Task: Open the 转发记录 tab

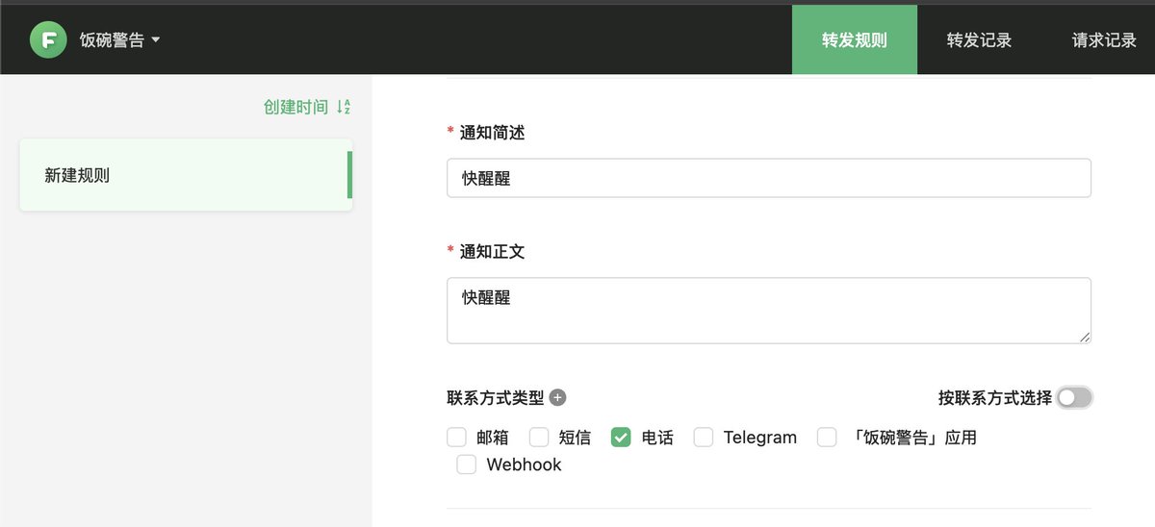Action: (x=979, y=40)
